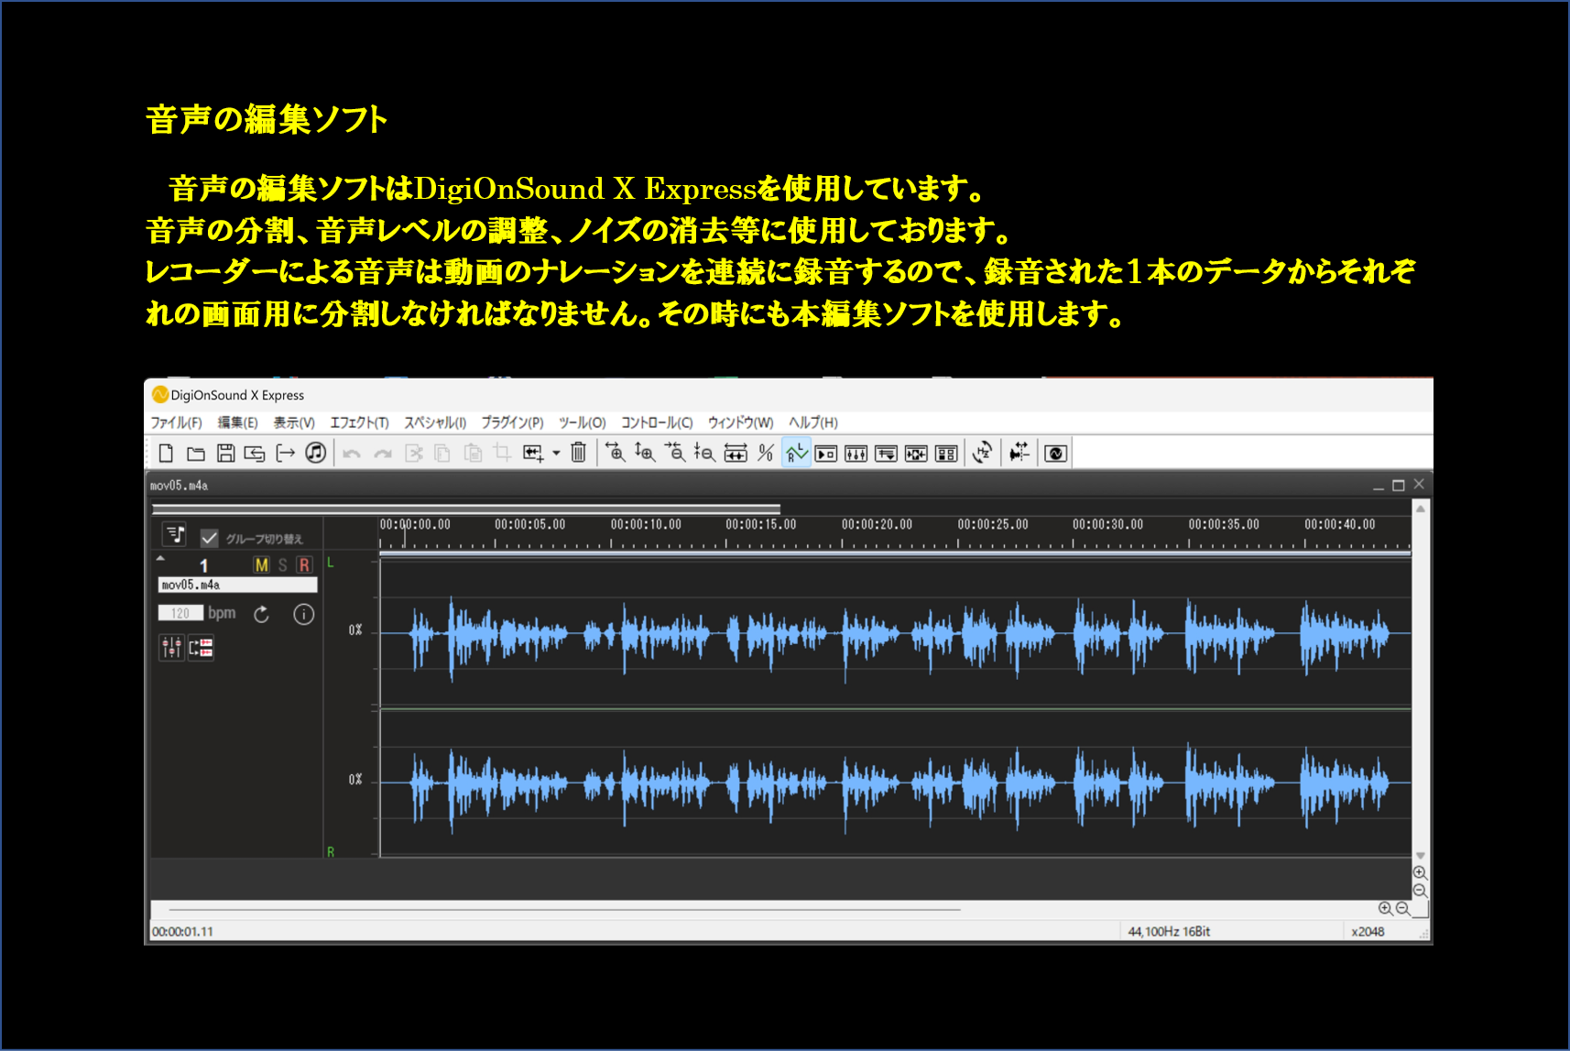1570x1051 pixels.
Task: Open the エフェクト(T) menu
Action: click(x=359, y=422)
